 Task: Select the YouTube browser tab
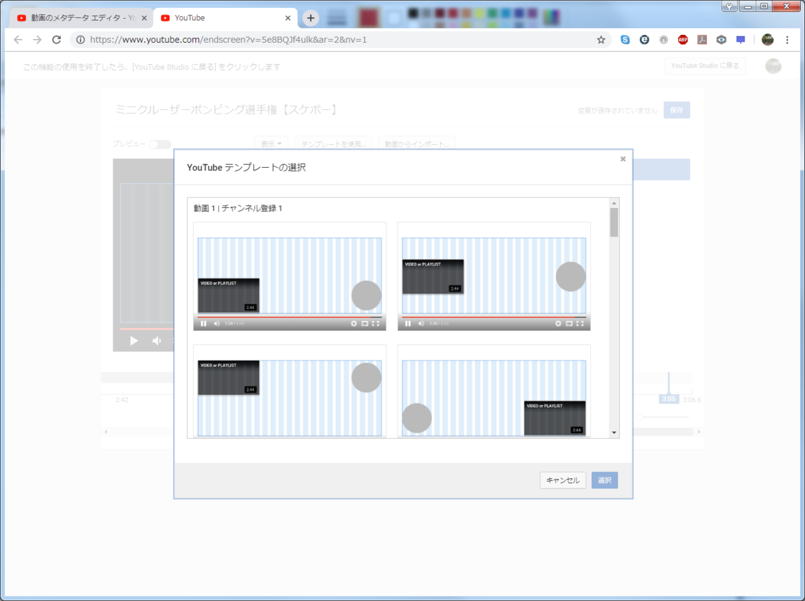pos(225,18)
